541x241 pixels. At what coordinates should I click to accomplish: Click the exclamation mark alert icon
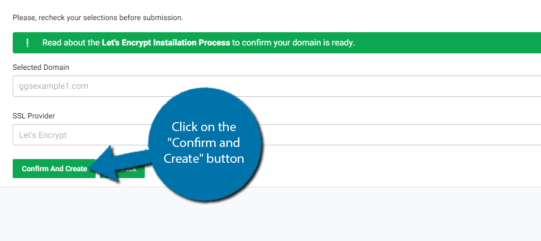[x=27, y=43]
